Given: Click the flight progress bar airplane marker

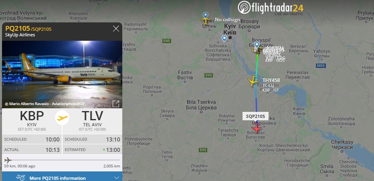Looking at the screenshot, I should coord(8,160).
